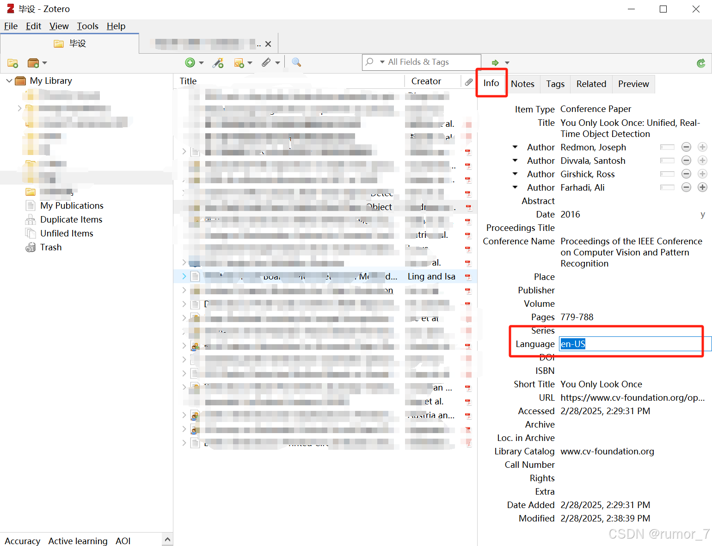Click the New Collection icon
The height and width of the screenshot is (546, 712).
point(13,63)
